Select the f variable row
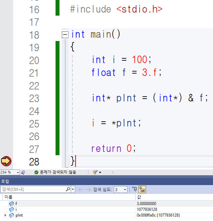Screen dimensions: 213x221 [x=108, y=204]
